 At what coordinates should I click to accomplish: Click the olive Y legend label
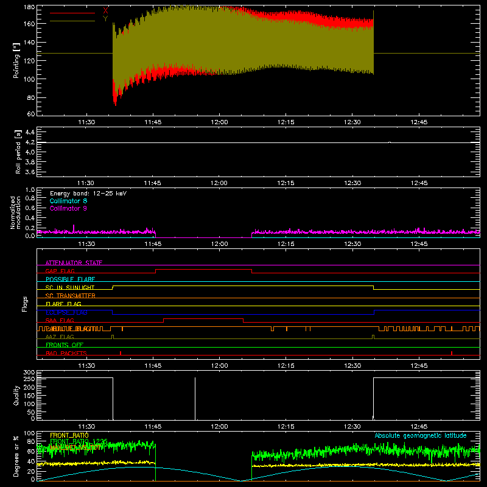(105, 19)
